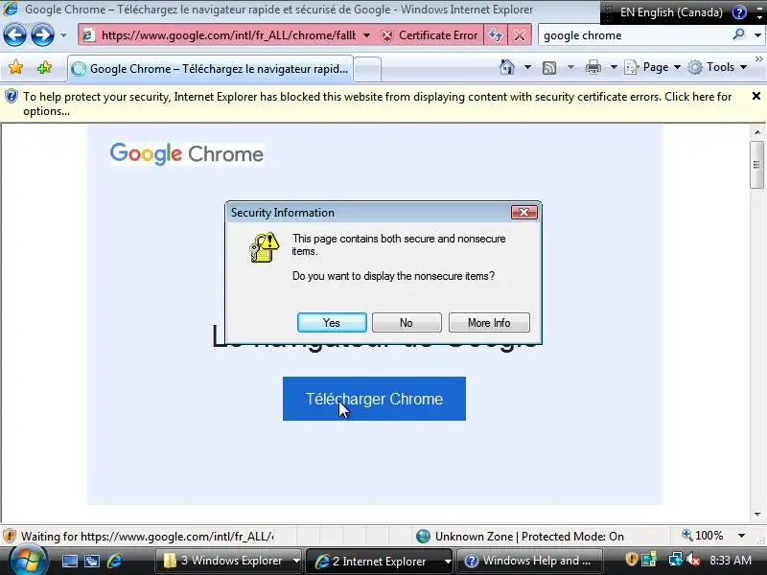Click the information bar security message

tap(377, 103)
